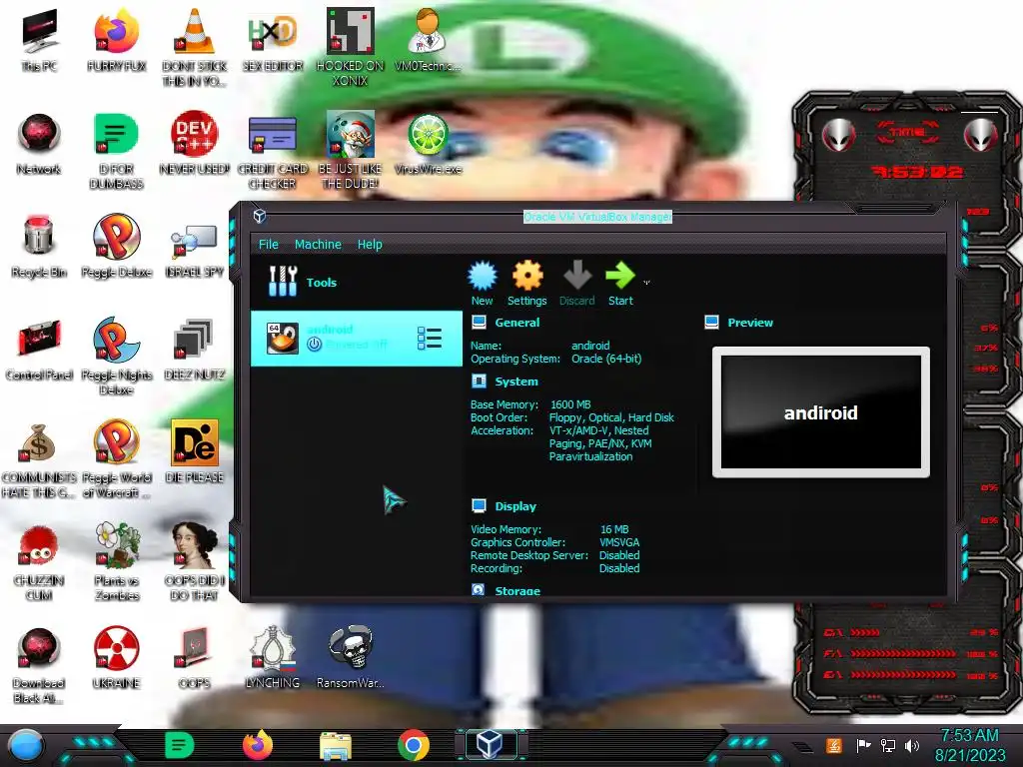Screen dimensions: 1023x767
Task: Open BE JUST LIKE THE DUDE icon
Action: [x=351, y=151]
